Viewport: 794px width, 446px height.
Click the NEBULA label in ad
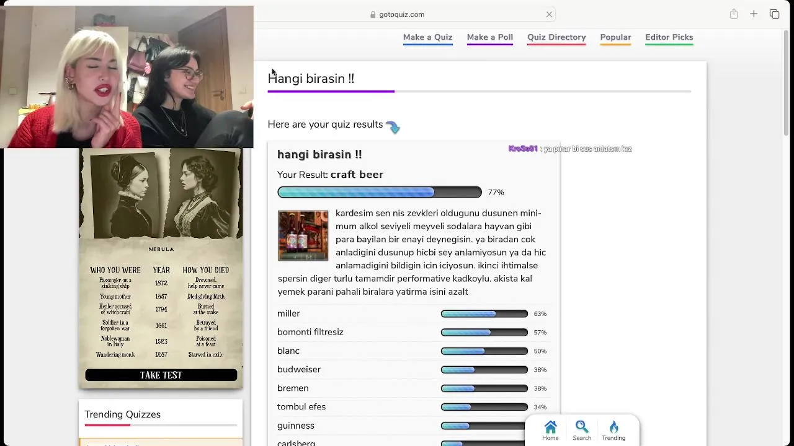161,249
